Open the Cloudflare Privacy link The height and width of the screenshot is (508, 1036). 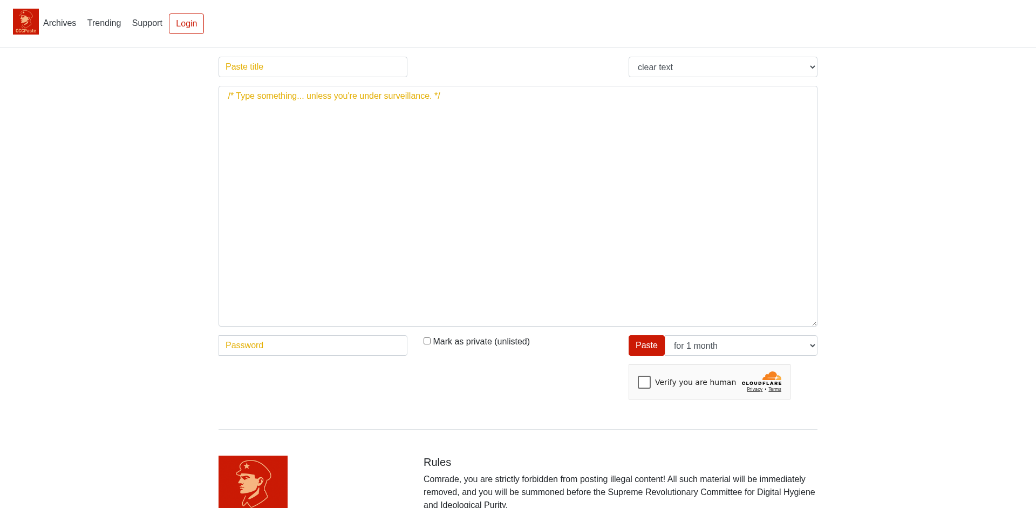pos(754,389)
